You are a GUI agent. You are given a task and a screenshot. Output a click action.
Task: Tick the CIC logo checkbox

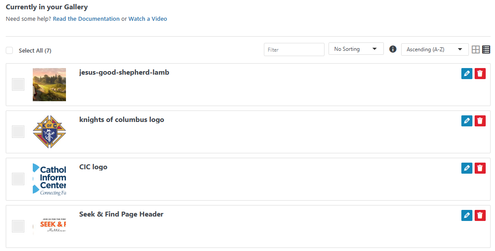click(x=18, y=179)
